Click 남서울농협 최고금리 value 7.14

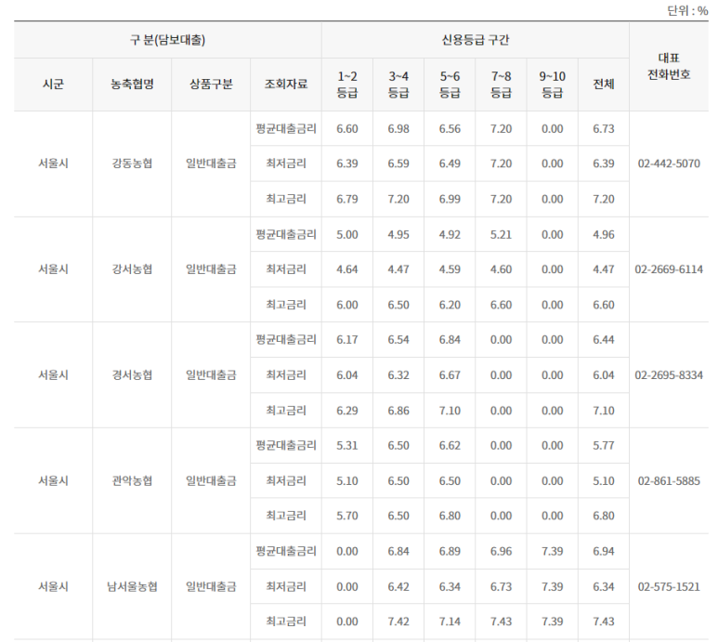click(450, 622)
